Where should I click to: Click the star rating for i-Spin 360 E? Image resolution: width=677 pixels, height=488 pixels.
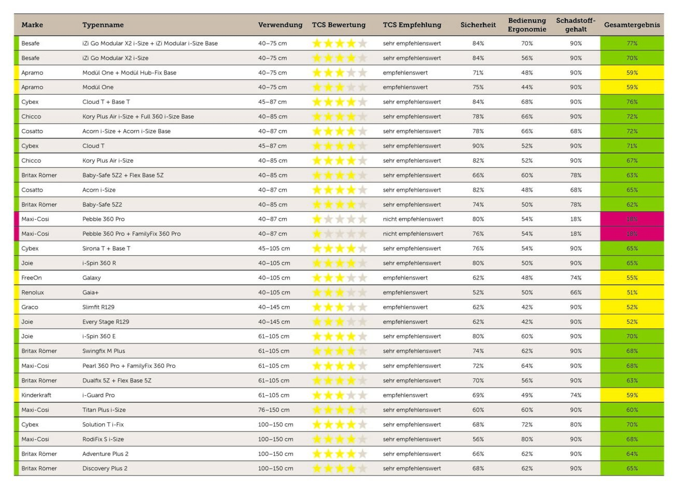click(340, 336)
